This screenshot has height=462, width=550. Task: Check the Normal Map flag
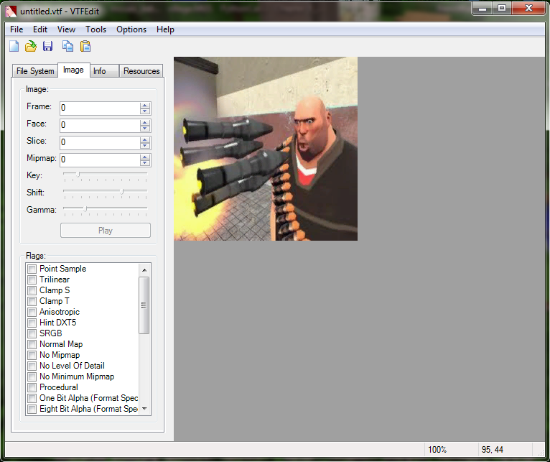point(32,344)
